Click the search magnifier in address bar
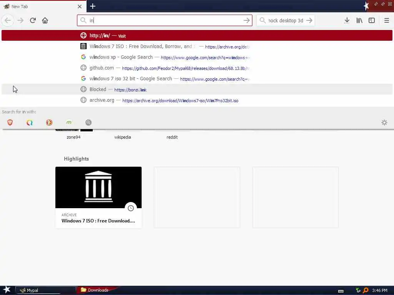Viewport: 394px width, 295px height. point(83,20)
